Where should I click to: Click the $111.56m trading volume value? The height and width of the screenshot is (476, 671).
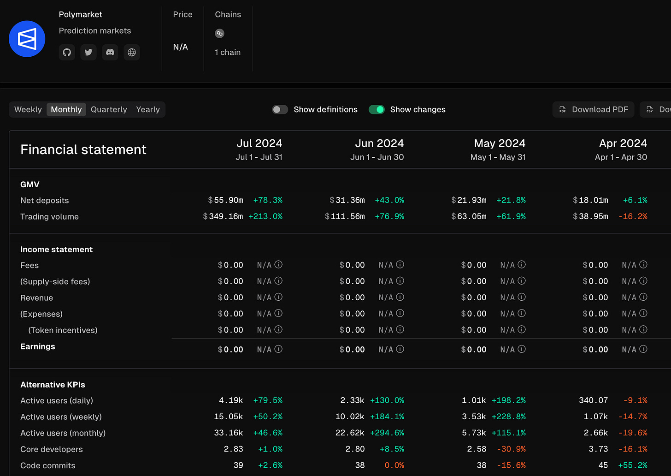[x=345, y=216]
